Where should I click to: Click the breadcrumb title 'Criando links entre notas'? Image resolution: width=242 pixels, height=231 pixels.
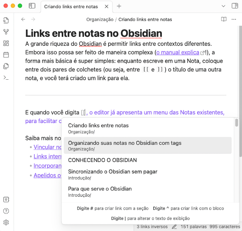click(x=145, y=19)
